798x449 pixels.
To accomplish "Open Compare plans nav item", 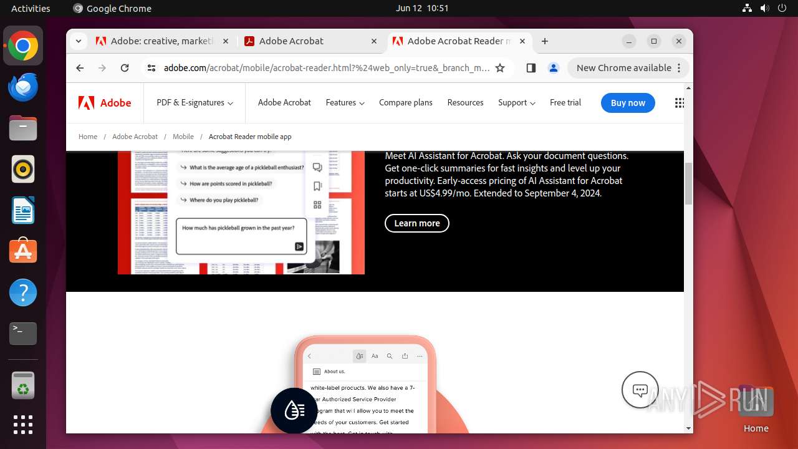I will [x=406, y=103].
